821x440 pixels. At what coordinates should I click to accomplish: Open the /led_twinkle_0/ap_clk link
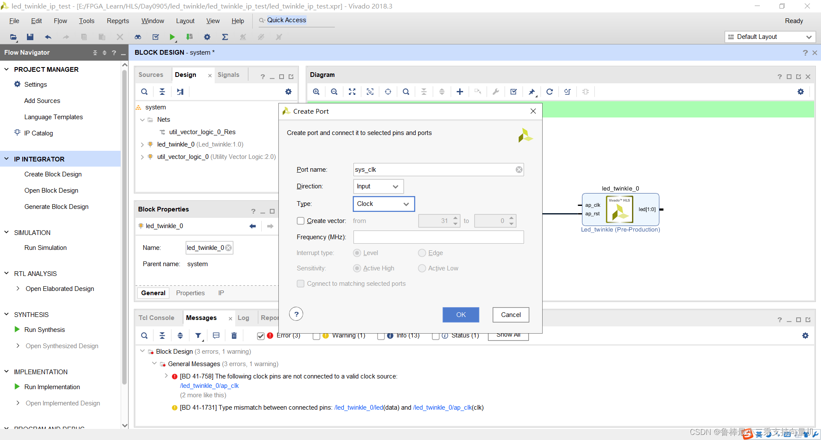point(209,386)
